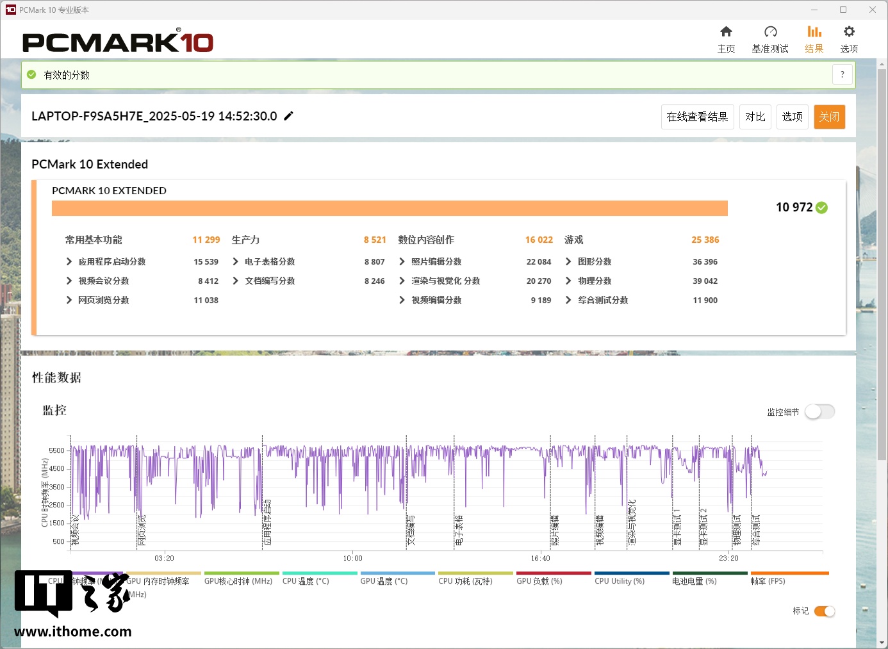Select 电池电量 (%) legend swatch
This screenshot has width=888, height=649.
click(711, 573)
